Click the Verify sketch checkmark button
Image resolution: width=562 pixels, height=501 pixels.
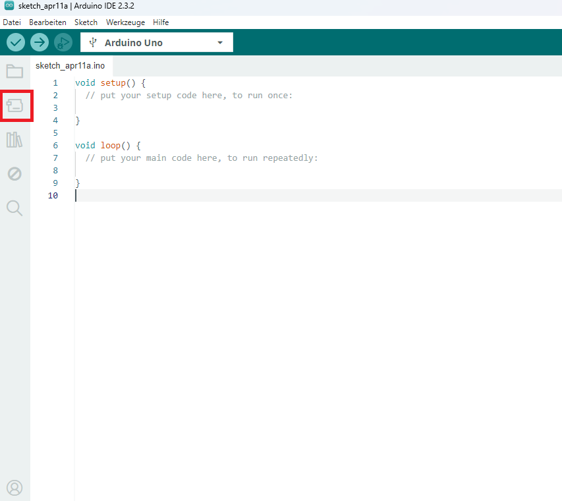point(16,43)
